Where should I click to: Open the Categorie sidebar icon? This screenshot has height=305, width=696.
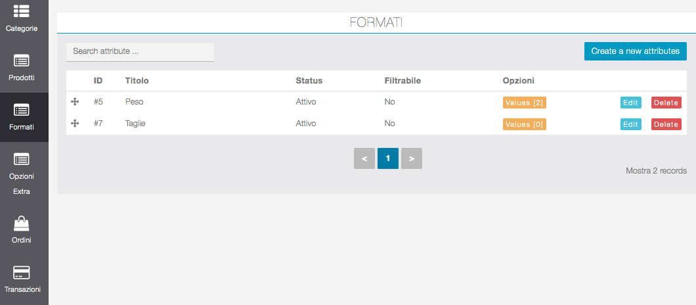pyautogui.click(x=22, y=12)
